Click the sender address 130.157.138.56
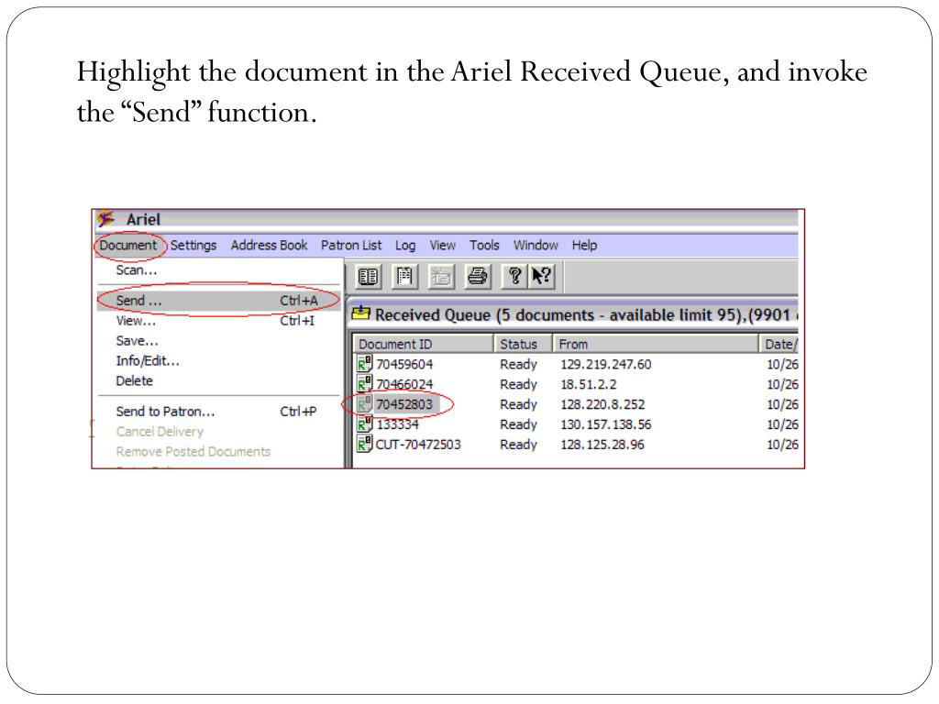This screenshot has height=704, width=939. (x=605, y=424)
